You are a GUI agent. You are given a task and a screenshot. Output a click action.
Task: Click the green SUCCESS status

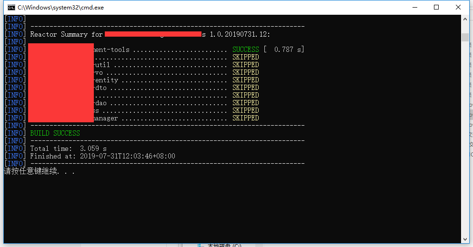(245, 49)
